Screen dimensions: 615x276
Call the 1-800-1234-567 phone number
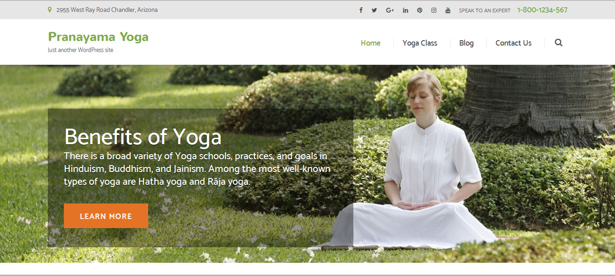543,10
